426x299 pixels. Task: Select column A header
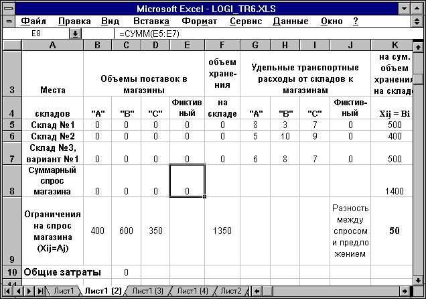tap(53, 45)
